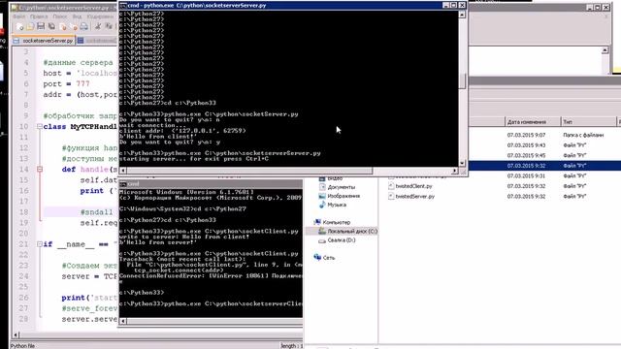Click the Папка с файлами type cell

(x=583, y=135)
